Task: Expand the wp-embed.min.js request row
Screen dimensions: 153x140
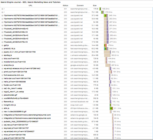Action: [x=2, y=132]
